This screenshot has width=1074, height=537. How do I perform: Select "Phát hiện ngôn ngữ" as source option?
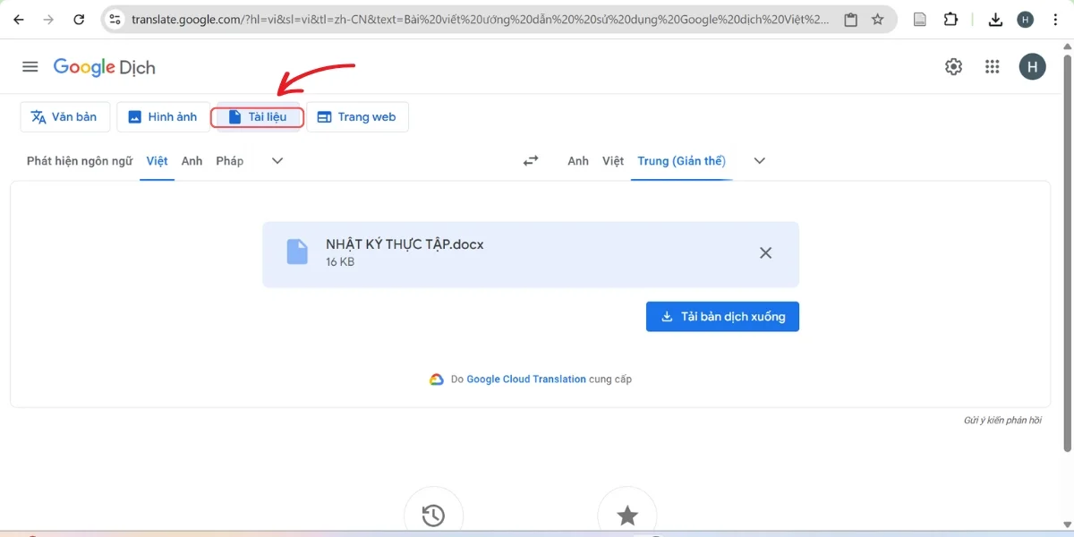pos(78,161)
